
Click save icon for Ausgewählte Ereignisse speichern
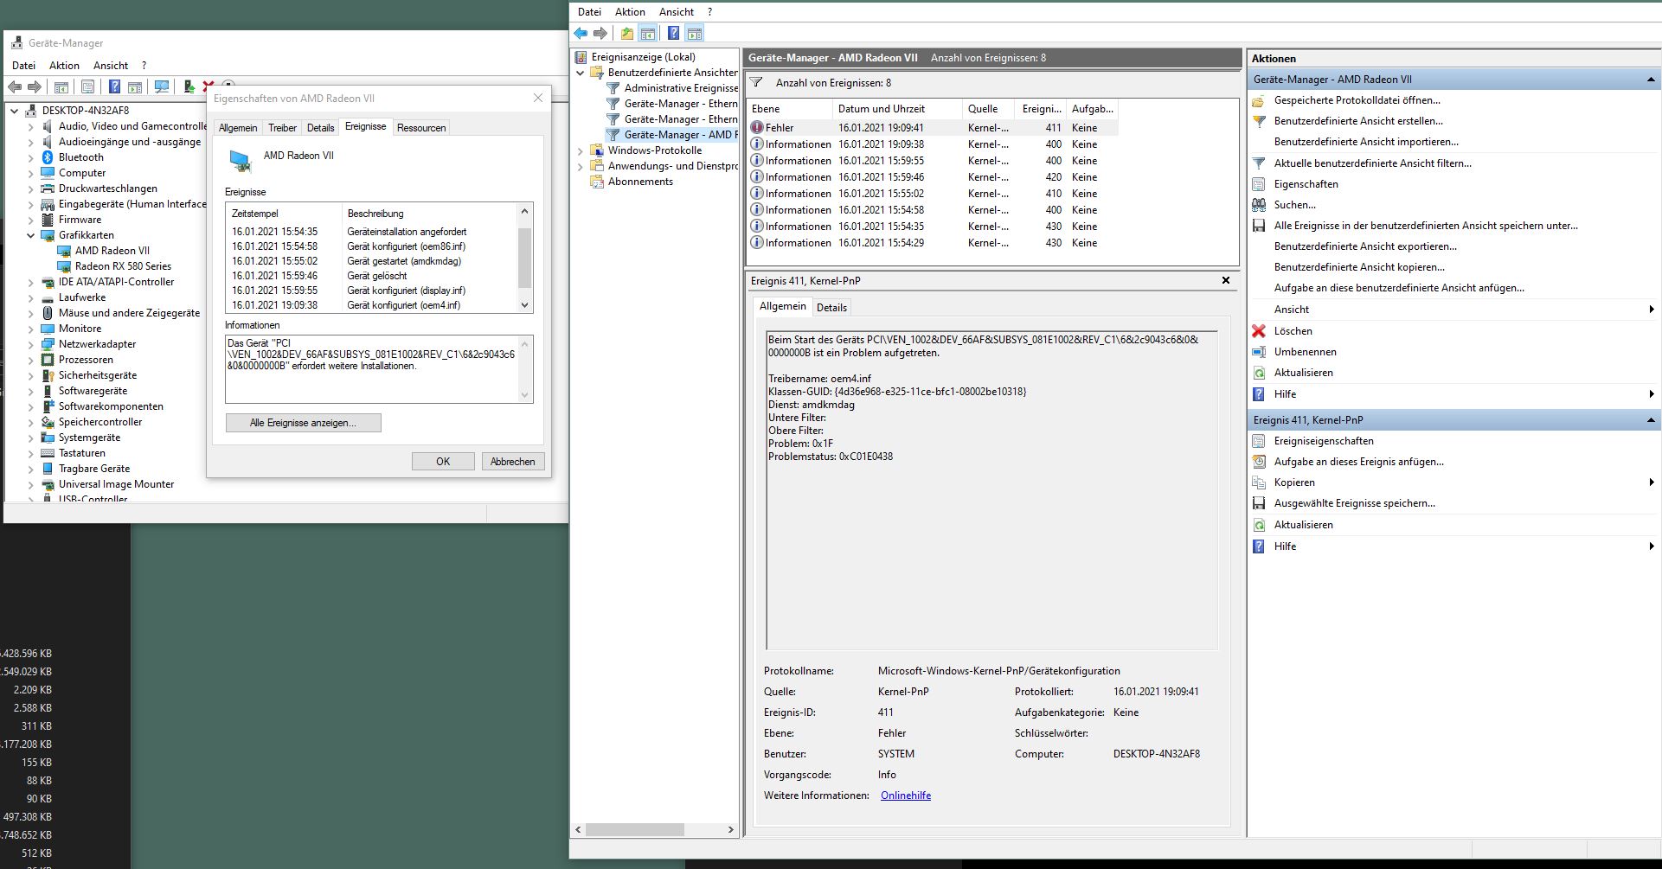1259,503
